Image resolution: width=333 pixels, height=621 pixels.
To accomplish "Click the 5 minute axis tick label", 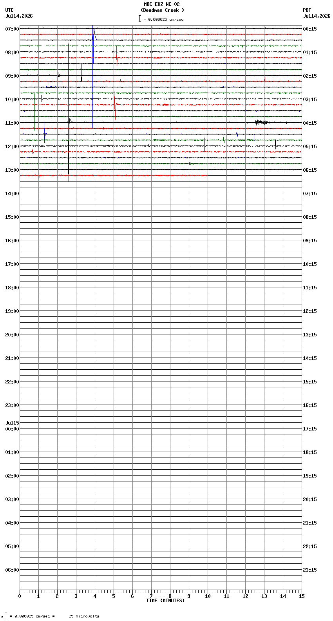I will (114, 596).
